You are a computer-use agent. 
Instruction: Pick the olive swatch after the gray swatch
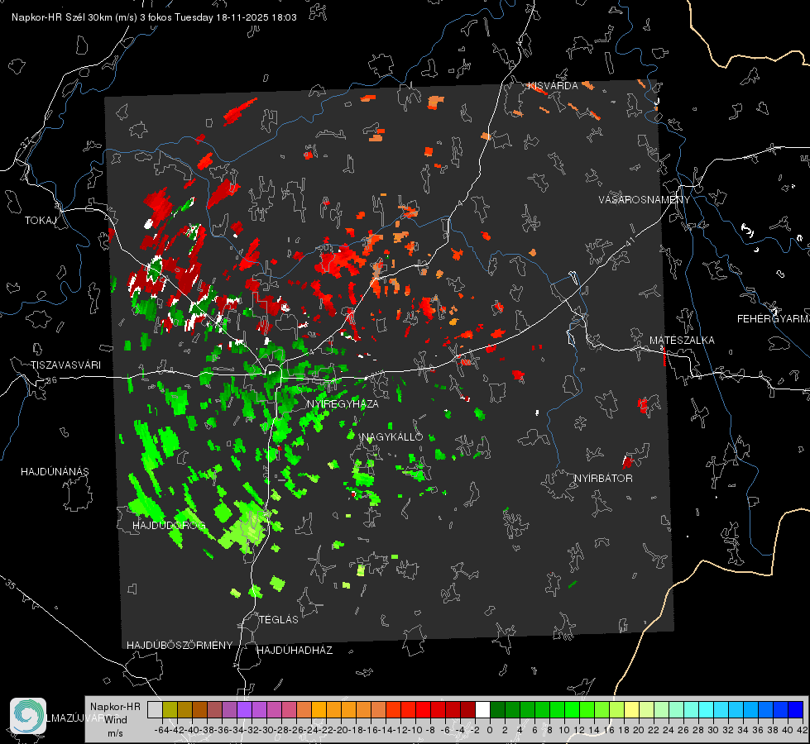click(170, 709)
